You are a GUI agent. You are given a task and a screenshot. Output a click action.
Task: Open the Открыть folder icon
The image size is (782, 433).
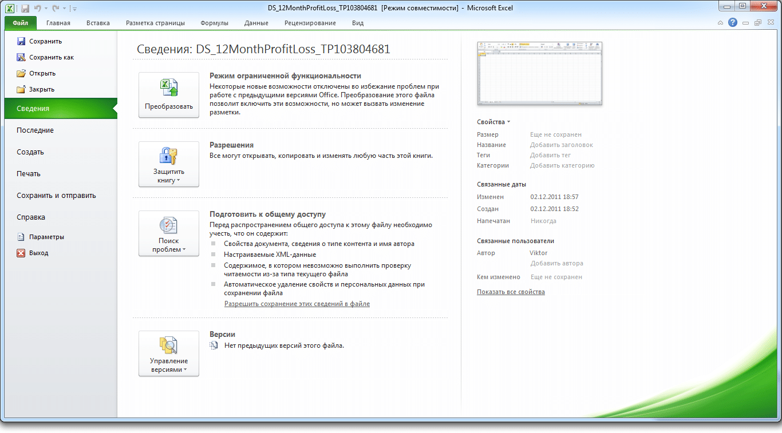pos(21,73)
